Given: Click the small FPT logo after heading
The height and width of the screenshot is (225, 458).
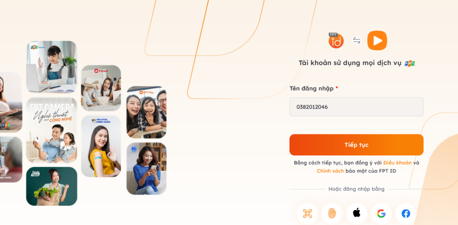Looking at the screenshot, I should 410,63.
